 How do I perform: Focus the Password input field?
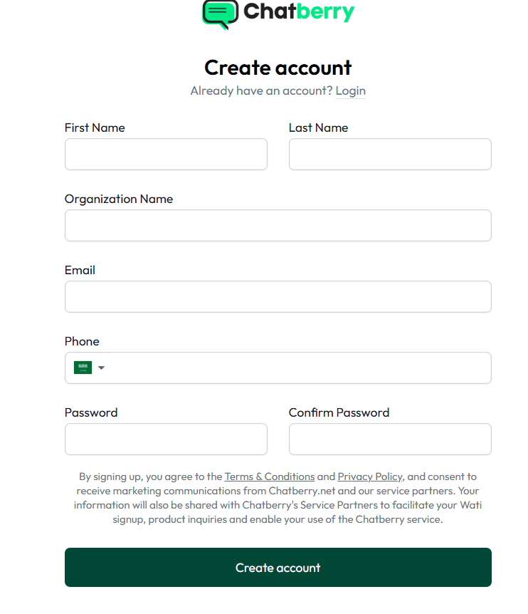click(166, 439)
